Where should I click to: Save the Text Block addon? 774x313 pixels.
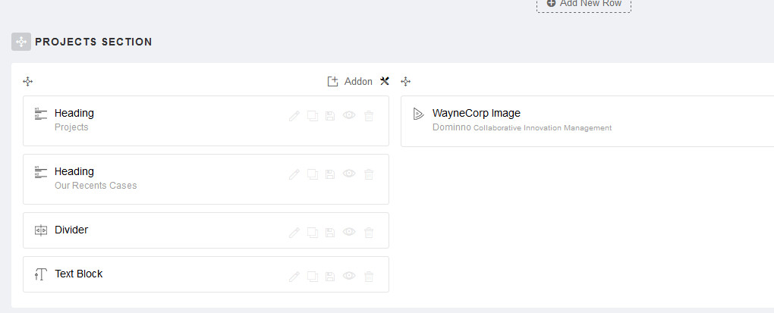click(x=330, y=277)
